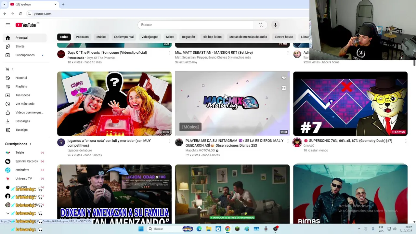Expand the Suscripciones section header
This screenshot has height=234, width=416.
[19, 144]
